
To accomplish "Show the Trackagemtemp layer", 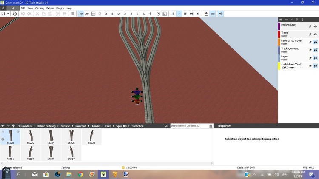I will [315, 50].
